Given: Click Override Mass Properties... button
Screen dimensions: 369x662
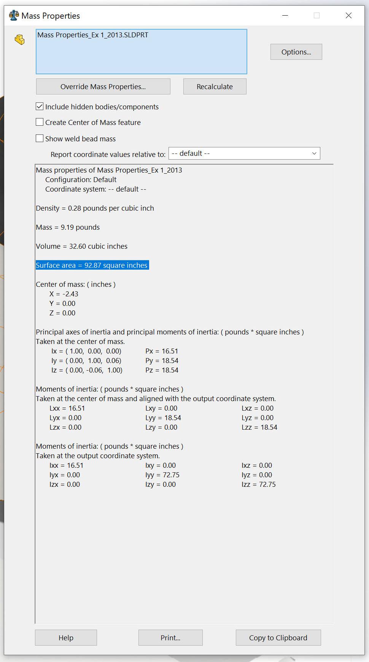Looking at the screenshot, I should click(x=103, y=86).
